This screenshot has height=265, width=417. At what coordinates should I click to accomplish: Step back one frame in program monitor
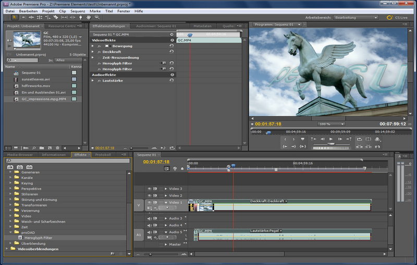coord(322,139)
